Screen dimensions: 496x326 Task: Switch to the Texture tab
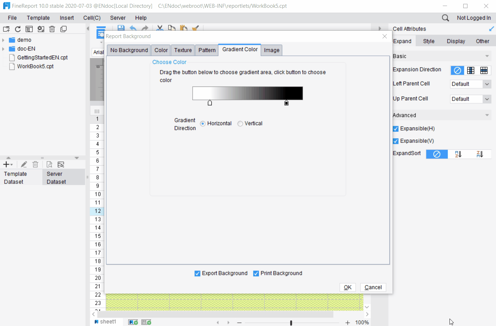[x=182, y=50]
